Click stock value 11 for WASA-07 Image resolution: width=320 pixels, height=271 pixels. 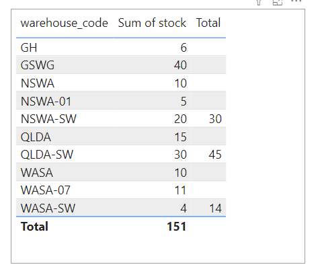(x=180, y=190)
